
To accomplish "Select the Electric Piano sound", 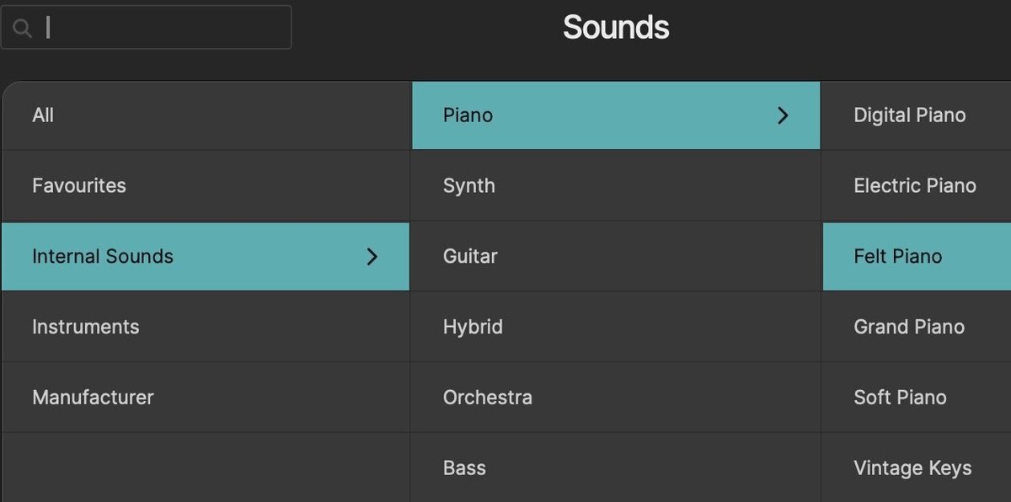I will point(916,186).
